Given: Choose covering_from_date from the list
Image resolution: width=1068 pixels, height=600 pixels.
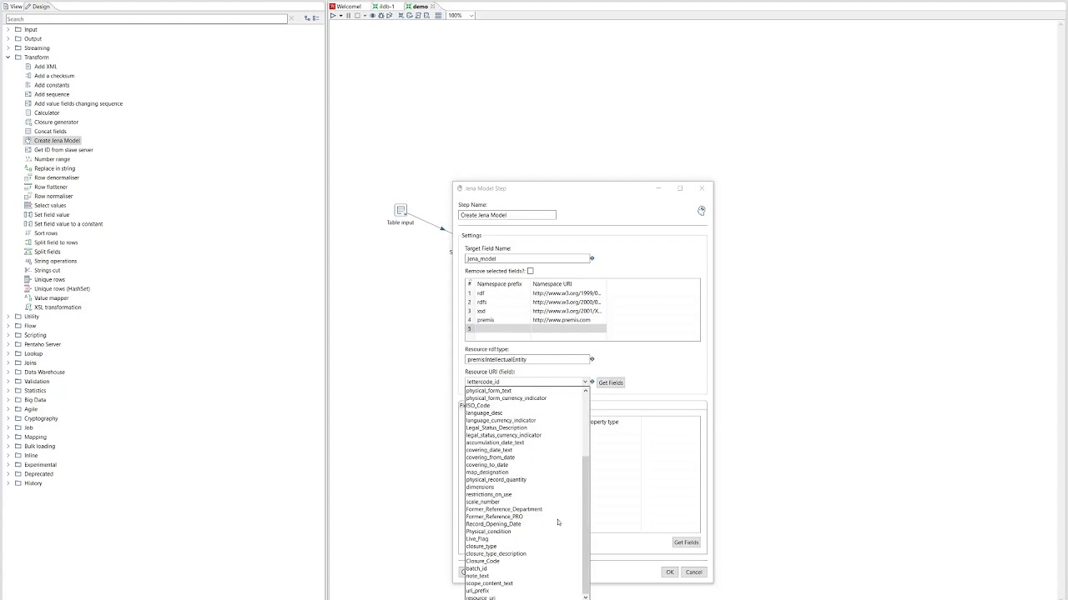Looking at the screenshot, I should coord(491,457).
